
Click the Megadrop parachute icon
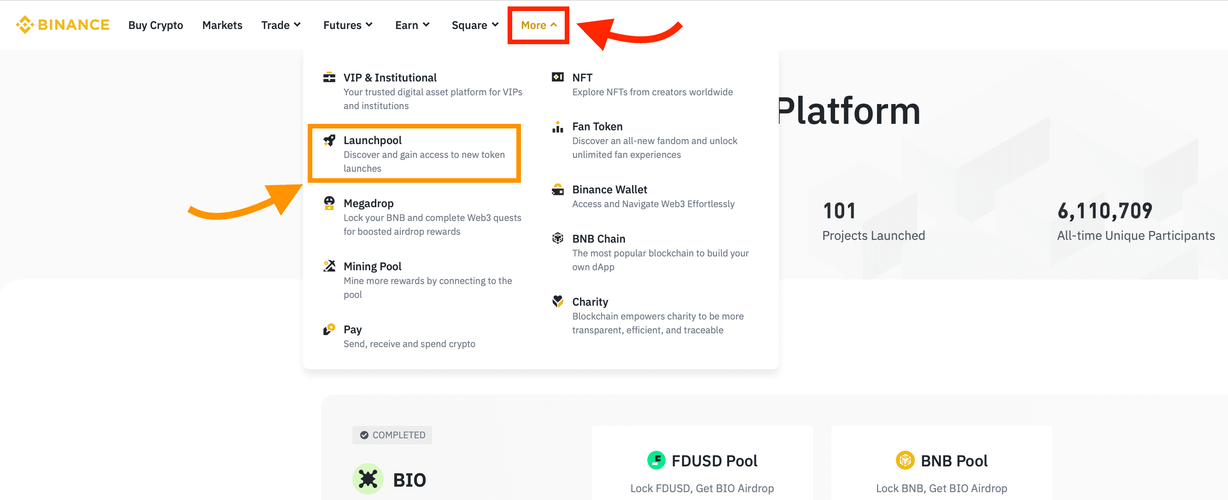pyautogui.click(x=329, y=203)
